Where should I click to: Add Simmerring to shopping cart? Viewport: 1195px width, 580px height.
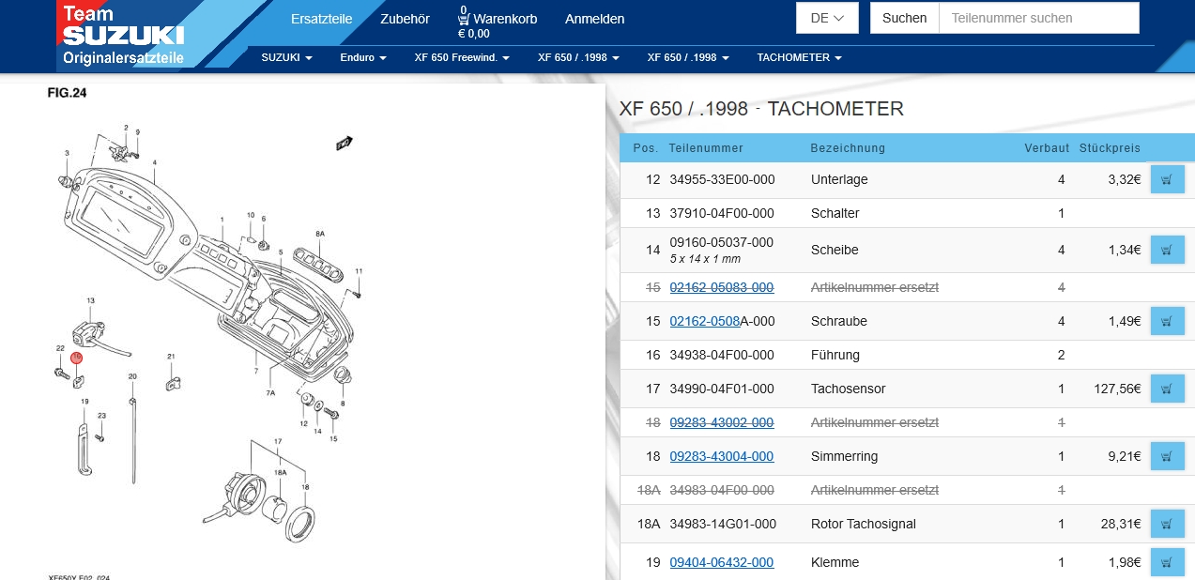pos(1167,456)
